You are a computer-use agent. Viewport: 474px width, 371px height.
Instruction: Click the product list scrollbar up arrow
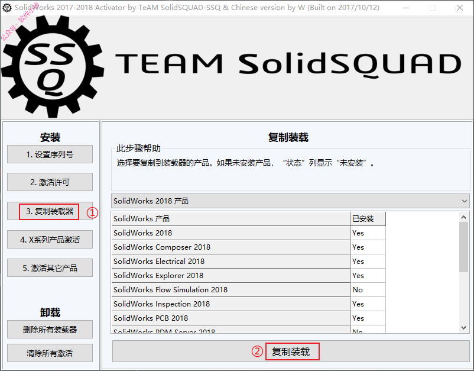(x=464, y=217)
